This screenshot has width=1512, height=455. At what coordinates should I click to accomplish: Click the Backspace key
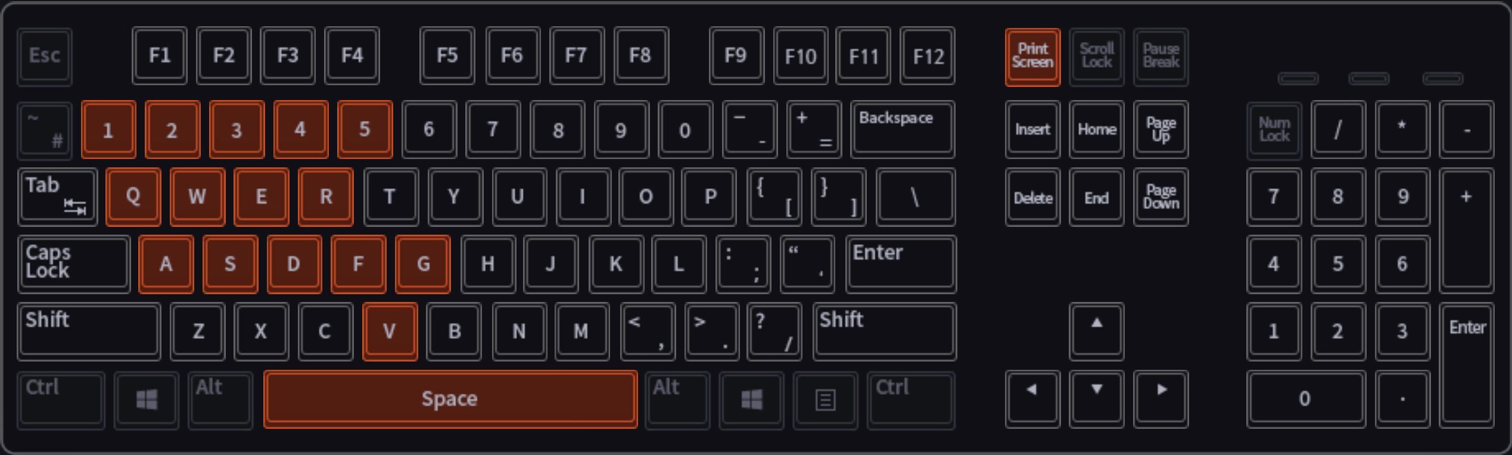pos(903,130)
